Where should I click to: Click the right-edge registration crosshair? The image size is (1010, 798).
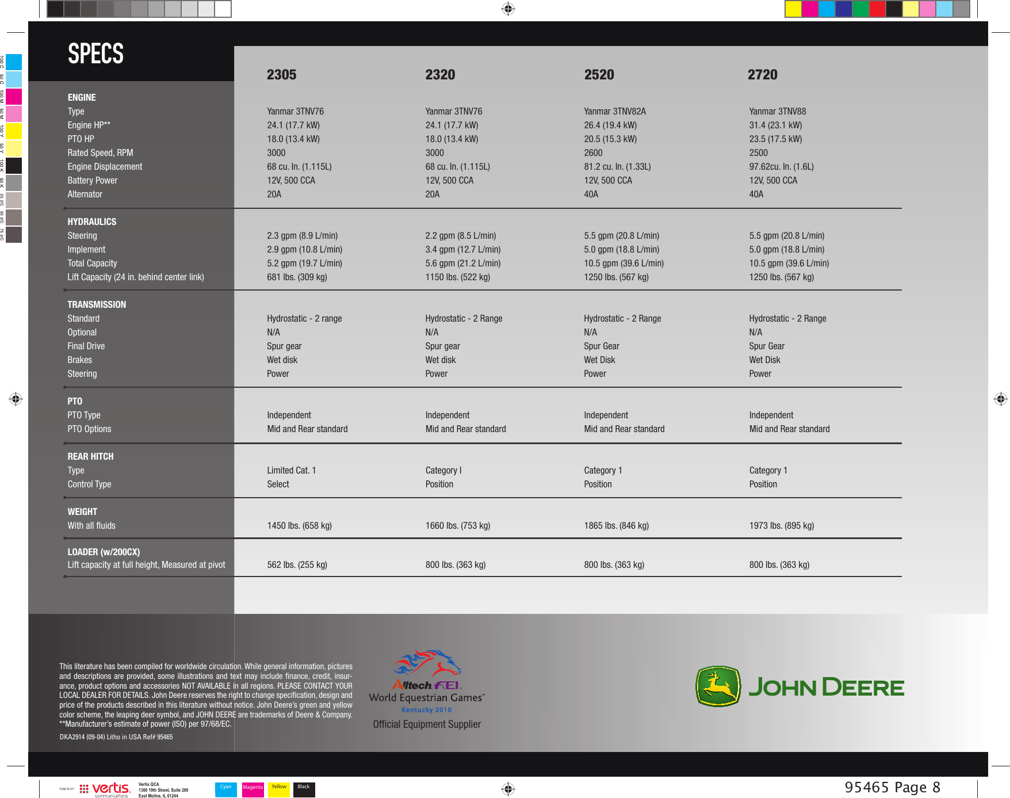pyautogui.click(x=1001, y=399)
